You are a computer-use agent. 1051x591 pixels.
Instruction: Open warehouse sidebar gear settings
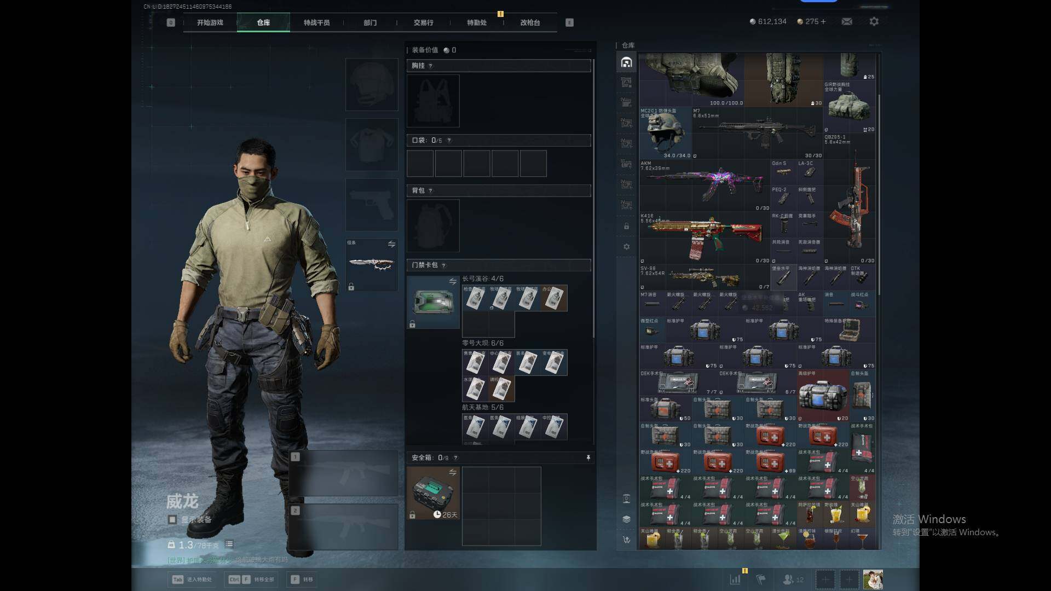[x=627, y=247]
